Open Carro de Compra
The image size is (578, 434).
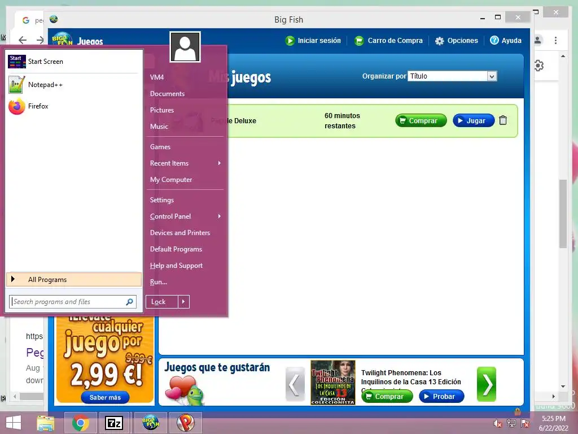(388, 41)
